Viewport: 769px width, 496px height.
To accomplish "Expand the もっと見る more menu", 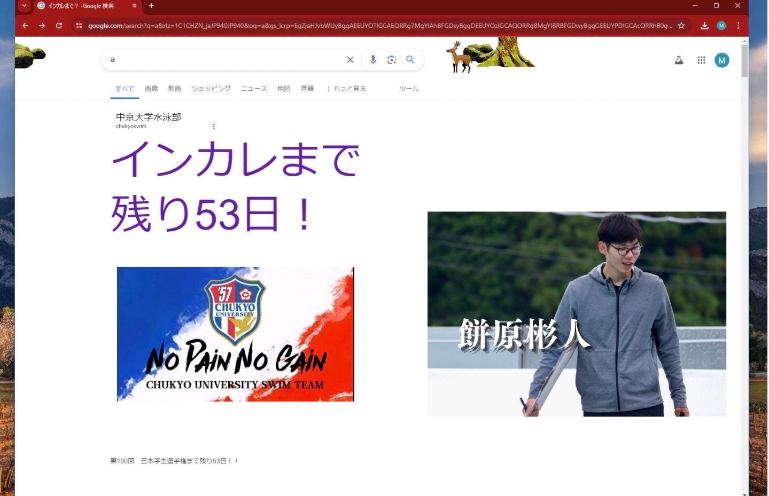I will (x=346, y=89).
